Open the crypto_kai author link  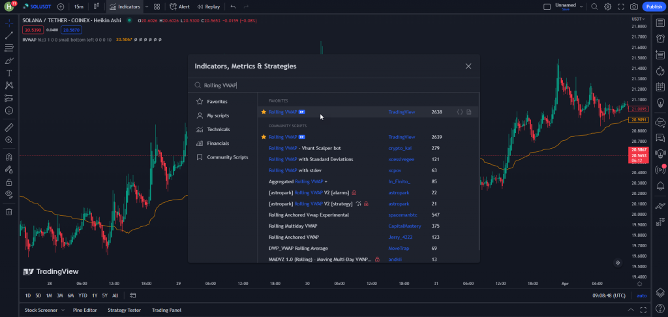(x=401, y=148)
